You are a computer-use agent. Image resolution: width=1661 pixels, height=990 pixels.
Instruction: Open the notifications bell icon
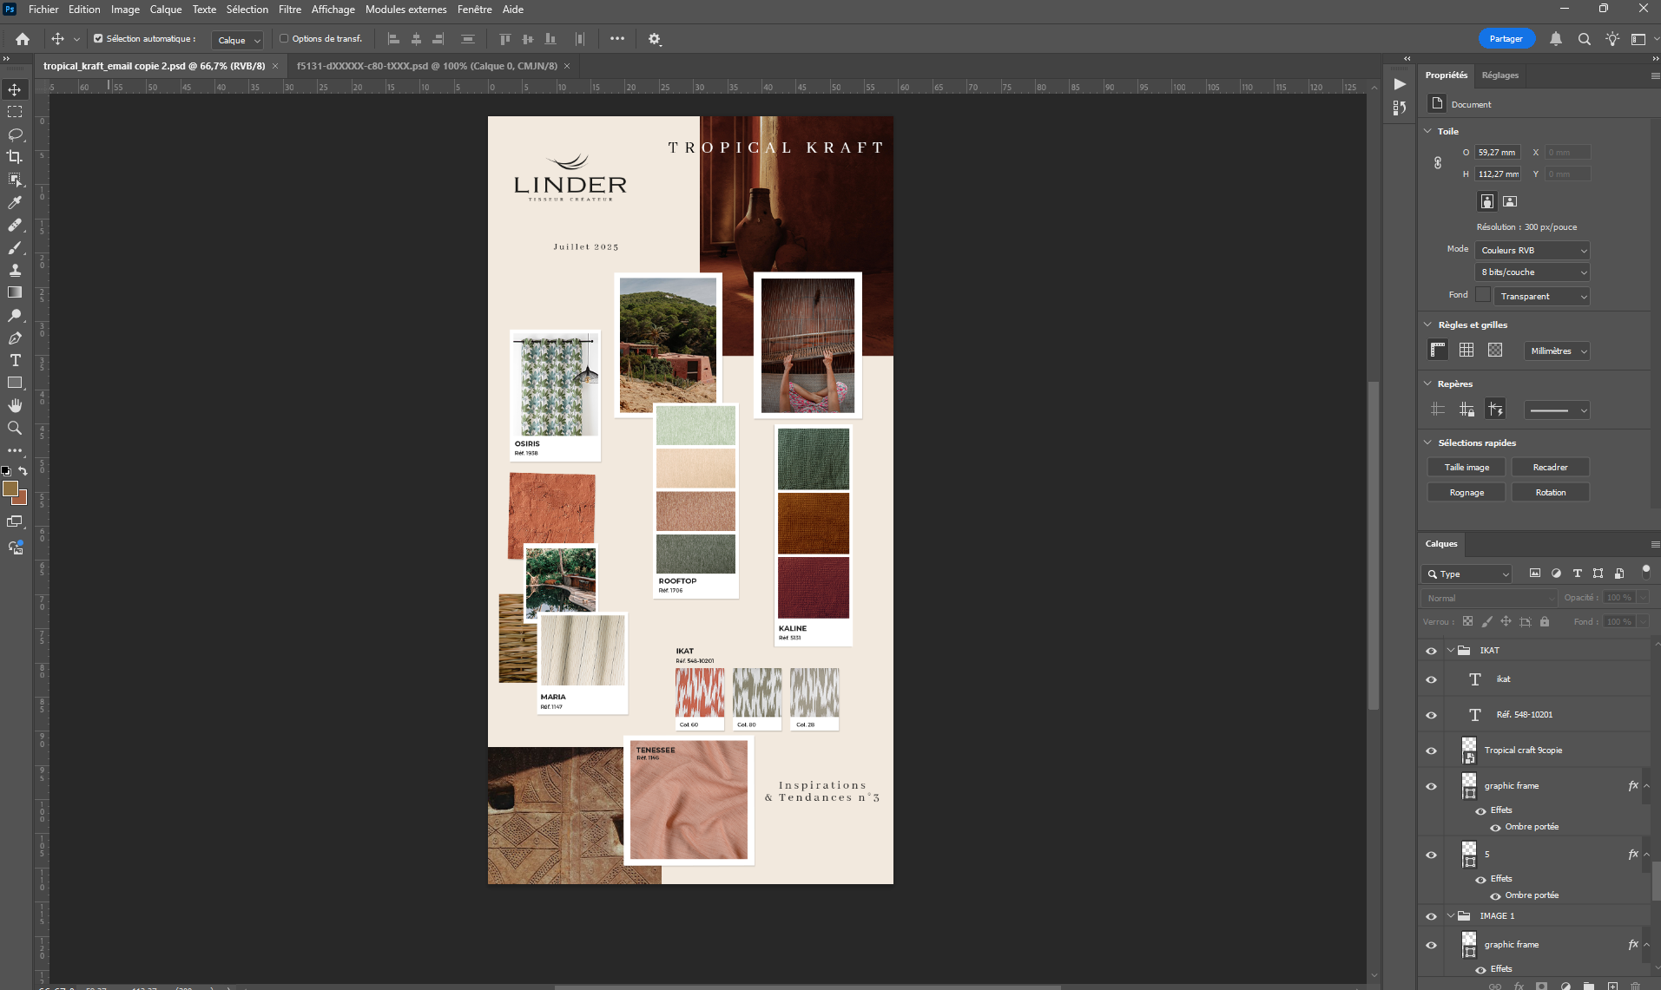coord(1556,39)
